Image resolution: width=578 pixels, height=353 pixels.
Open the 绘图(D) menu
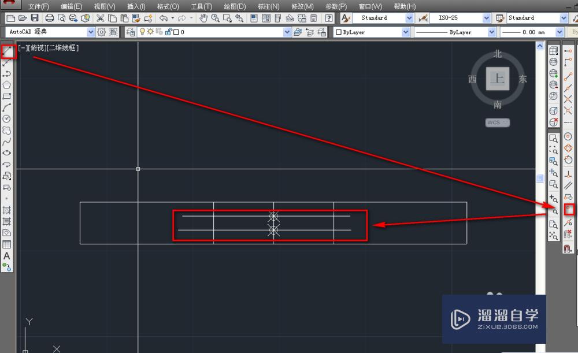234,6
